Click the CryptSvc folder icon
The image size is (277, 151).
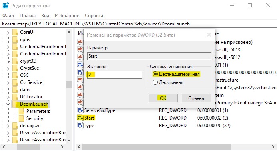point(15,68)
